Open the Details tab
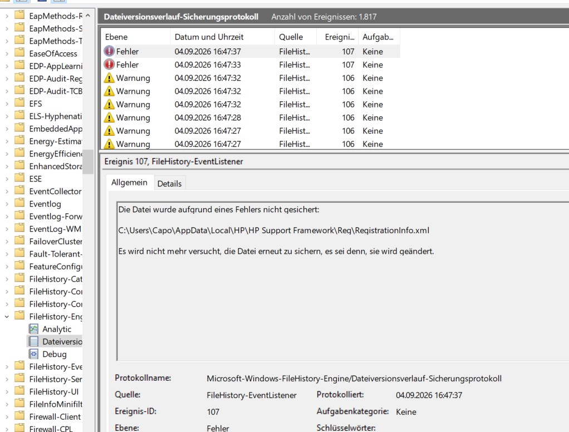The width and height of the screenshot is (569, 432). [x=169, y=184]
